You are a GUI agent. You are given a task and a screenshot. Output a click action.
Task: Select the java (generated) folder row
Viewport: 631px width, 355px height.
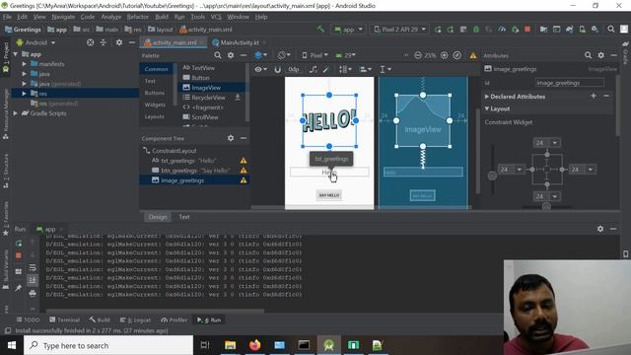pos(75,84)
